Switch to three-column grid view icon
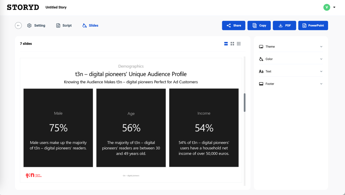 (239, 44)
